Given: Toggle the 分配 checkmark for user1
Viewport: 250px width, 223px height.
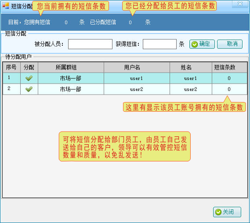Looking at the screenshot, I should (x=29, y=78).
